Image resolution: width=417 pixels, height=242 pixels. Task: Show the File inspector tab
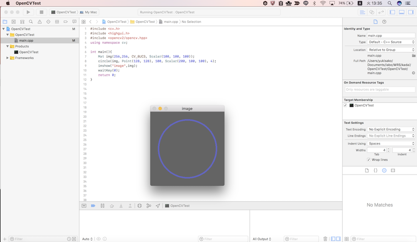point(376,22)
